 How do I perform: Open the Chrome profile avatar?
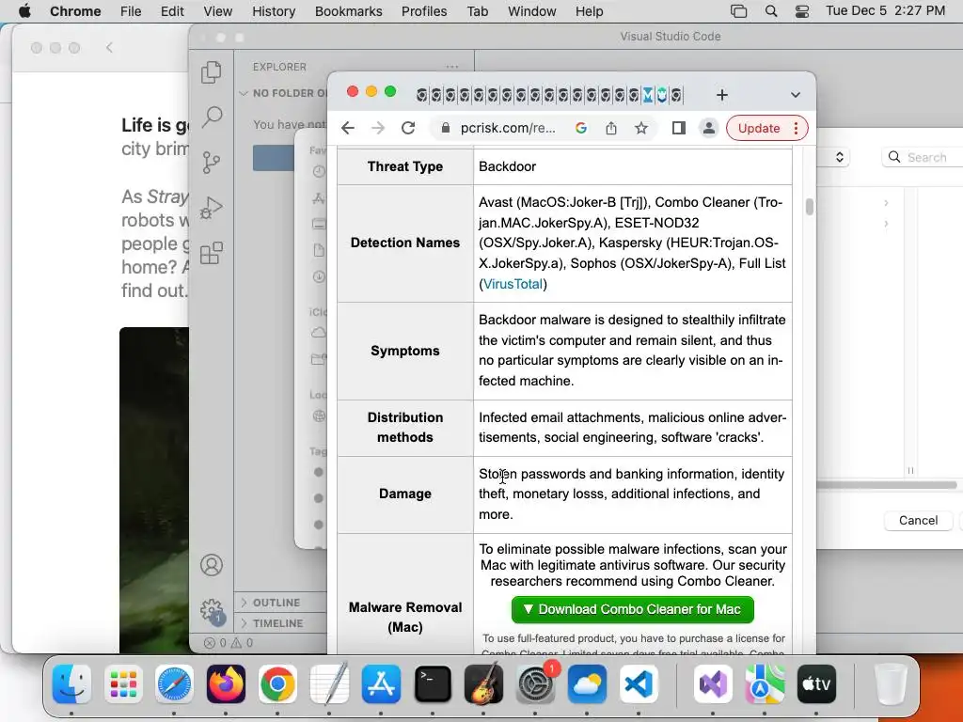point(709,128)
